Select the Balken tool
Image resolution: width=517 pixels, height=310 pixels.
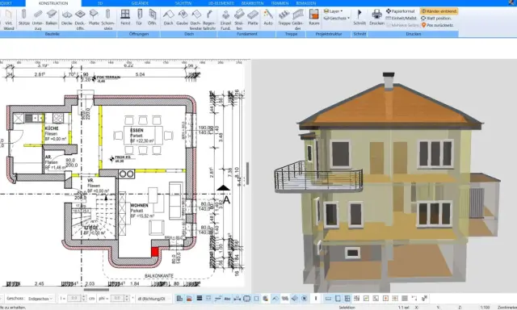click(x=52, y=18)
